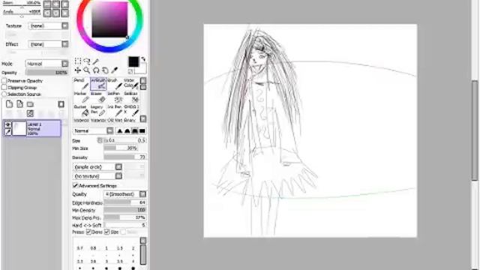Swap foreground and background colors arrow
Viewport: 480px width, 270px height.
tap(143, 59)
